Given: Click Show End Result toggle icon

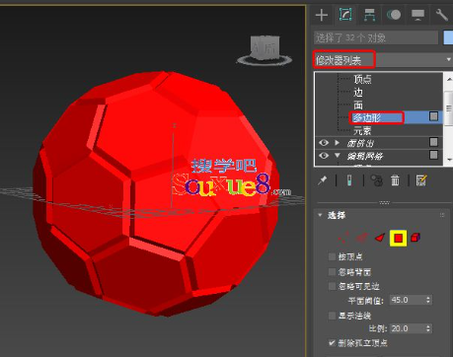Looking at the screenshot, I should coord(349,180).
